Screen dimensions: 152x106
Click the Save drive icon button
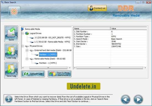(x=11, y=34)
